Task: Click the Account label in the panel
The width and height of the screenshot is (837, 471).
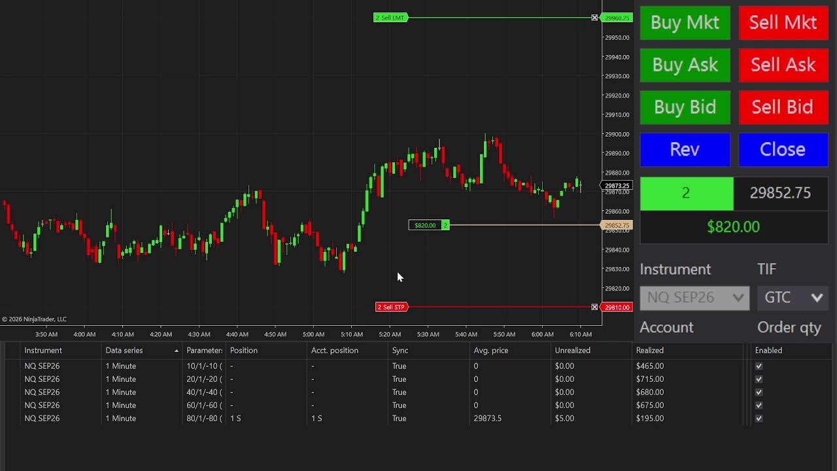Action: click(666, 328)
